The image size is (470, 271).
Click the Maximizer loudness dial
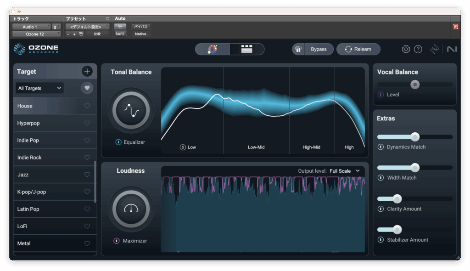(x=131, y=209)
